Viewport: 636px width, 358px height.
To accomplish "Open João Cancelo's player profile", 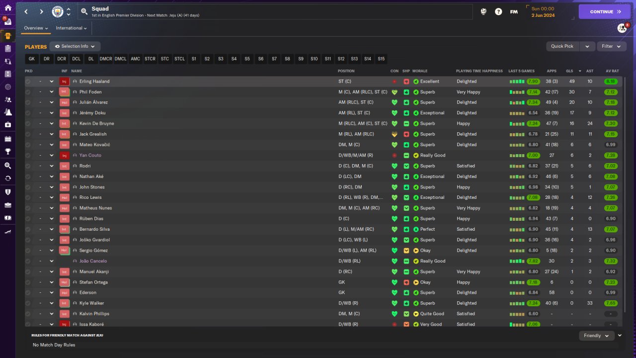I will pos(93,261).
